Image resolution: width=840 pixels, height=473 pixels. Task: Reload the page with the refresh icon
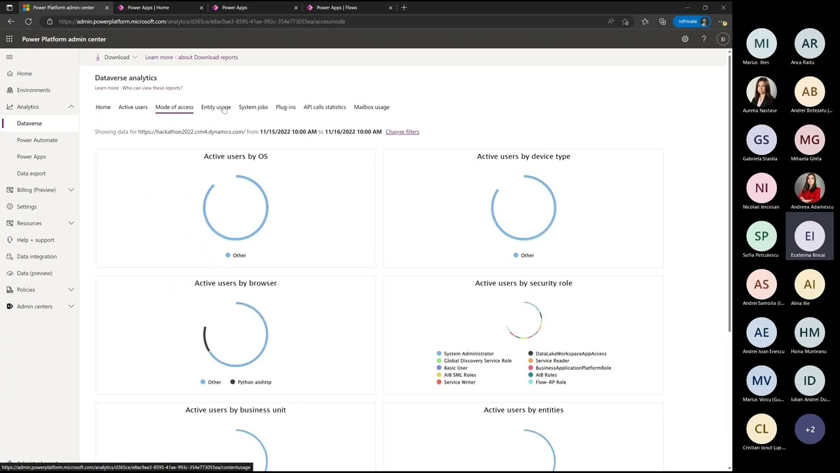pyautogui.click(x=28, y=22)
